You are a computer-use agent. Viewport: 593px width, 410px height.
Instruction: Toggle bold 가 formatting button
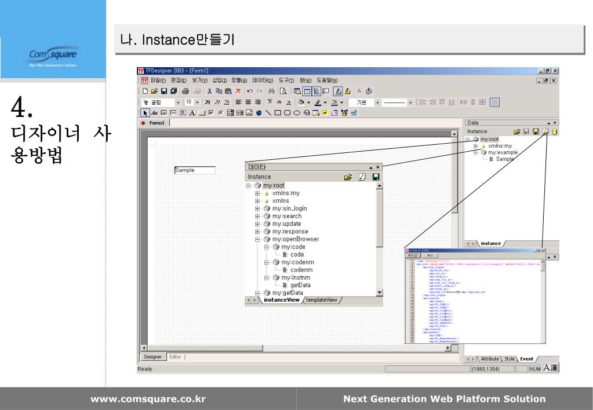click(208, 102)
